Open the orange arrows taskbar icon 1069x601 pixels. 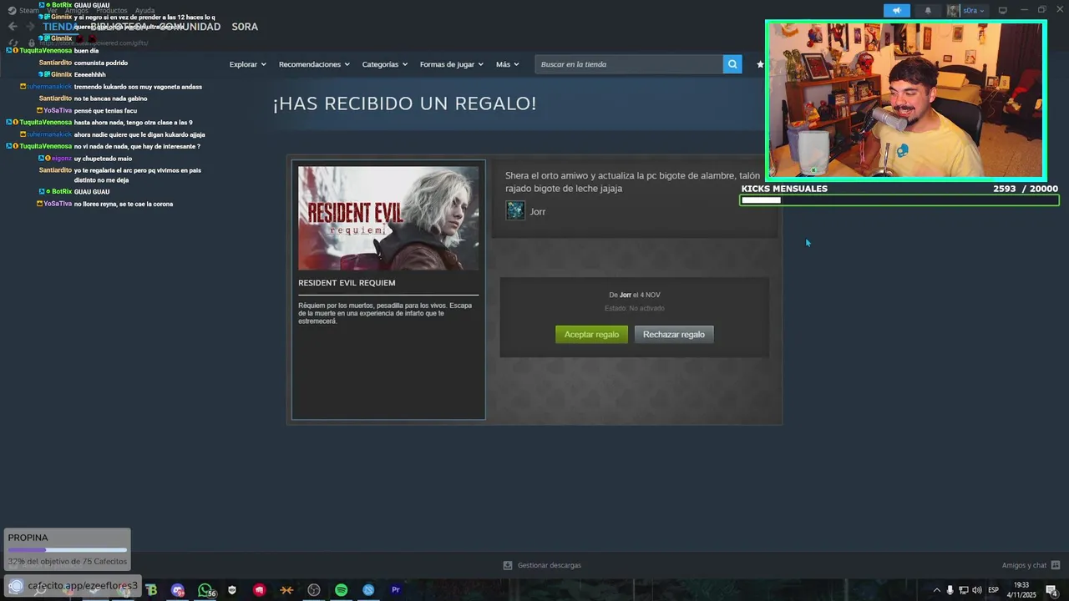click(x=286, y=590)
